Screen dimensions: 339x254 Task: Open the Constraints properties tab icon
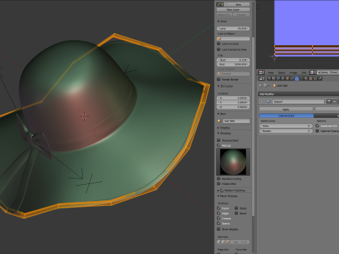[292, 78]
